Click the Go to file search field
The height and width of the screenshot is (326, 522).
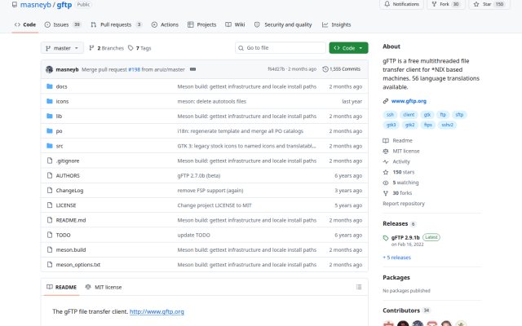pyautogui.click(x=281, y=48)
